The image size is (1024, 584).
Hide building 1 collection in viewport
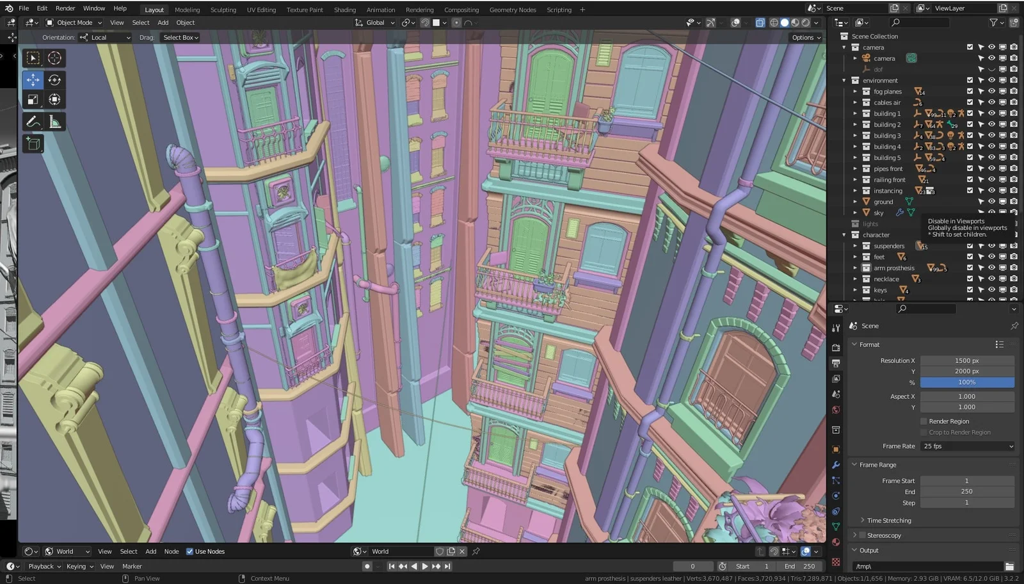(991, 113)
